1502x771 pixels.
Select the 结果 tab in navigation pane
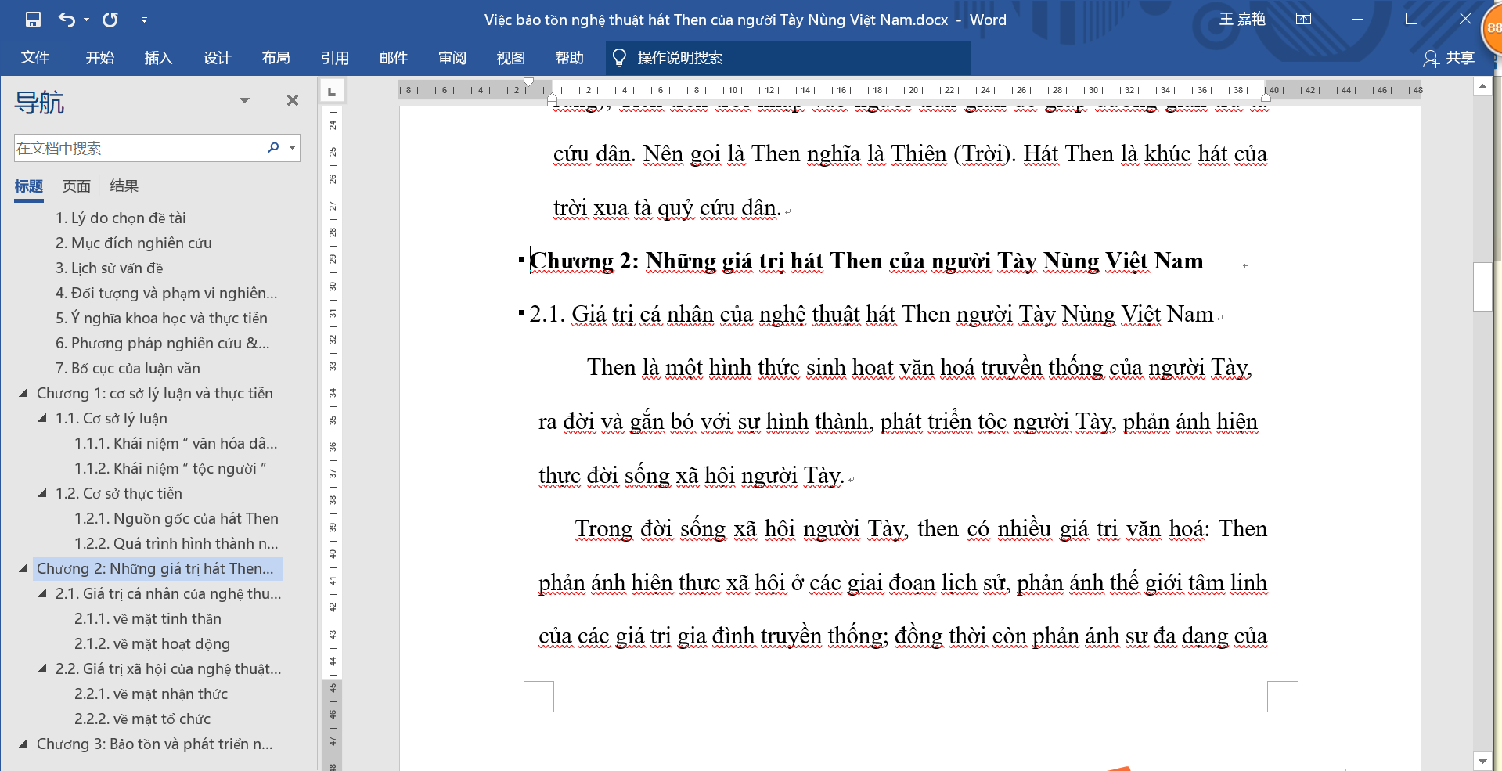pos(124,186)
